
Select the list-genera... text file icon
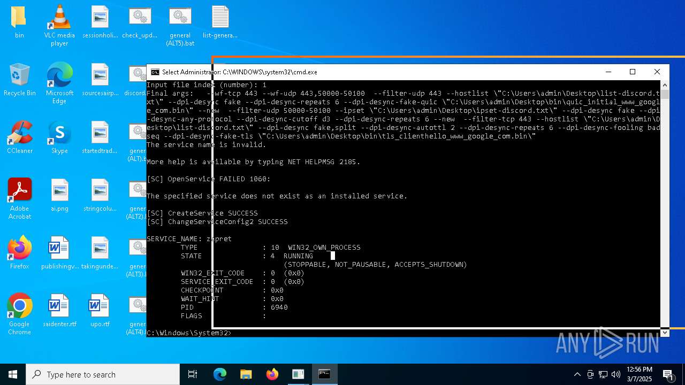click(x=220, y=21)
